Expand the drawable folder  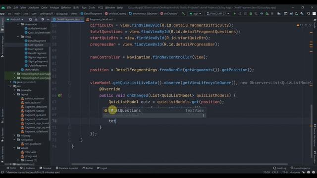click(14, 90)
